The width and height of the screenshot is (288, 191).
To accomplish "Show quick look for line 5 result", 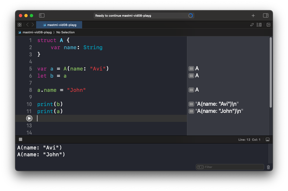I will point(191,69).
